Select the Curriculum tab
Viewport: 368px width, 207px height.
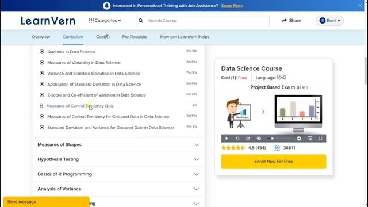73,37
